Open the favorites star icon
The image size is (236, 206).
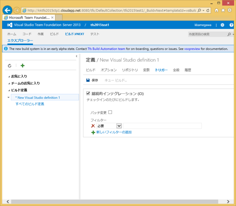tap(223, 10)
